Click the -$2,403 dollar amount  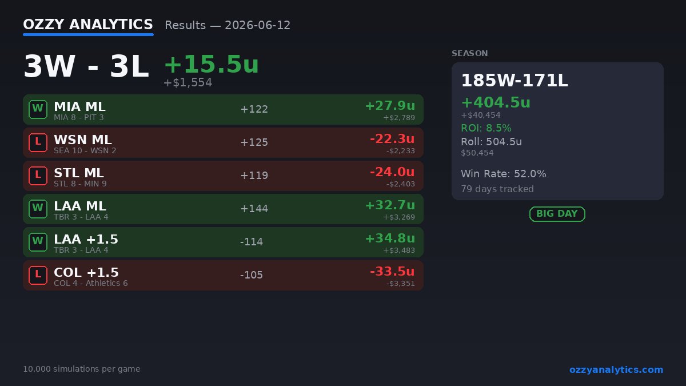400,184
